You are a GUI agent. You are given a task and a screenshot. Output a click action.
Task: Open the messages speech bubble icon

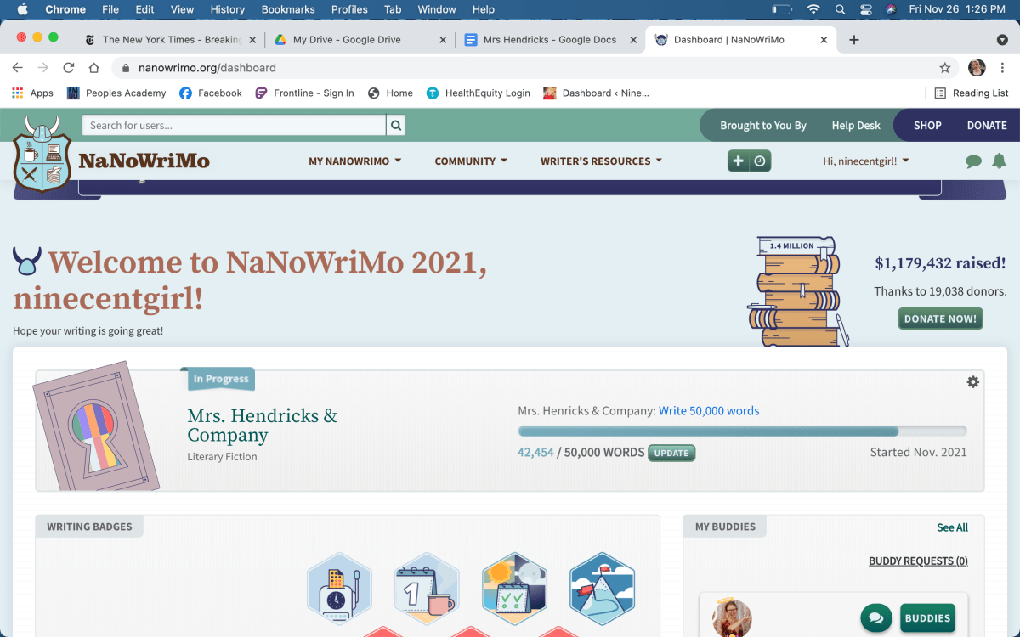point(973,161)
